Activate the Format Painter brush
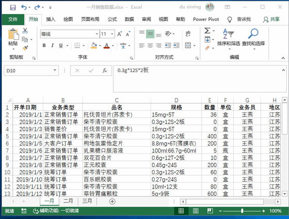 25,48
